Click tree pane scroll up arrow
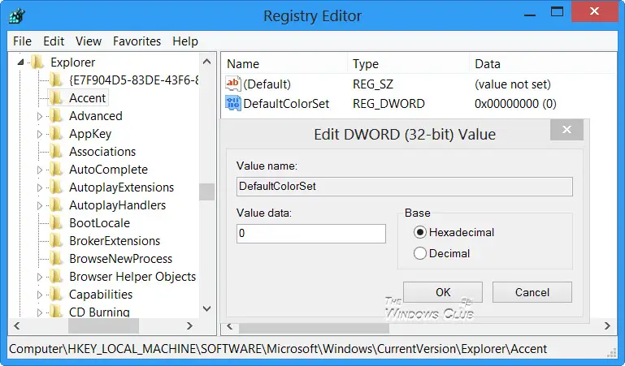This screenshot has width=625, height=366. tap(207, 62)
